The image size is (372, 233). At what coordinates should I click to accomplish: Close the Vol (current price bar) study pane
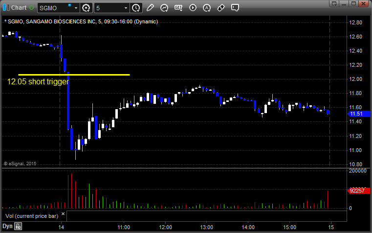pyautogui.click(x=63, y=214)
